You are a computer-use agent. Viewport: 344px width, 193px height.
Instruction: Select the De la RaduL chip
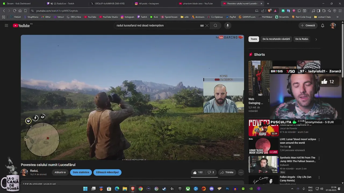(302, 39)
